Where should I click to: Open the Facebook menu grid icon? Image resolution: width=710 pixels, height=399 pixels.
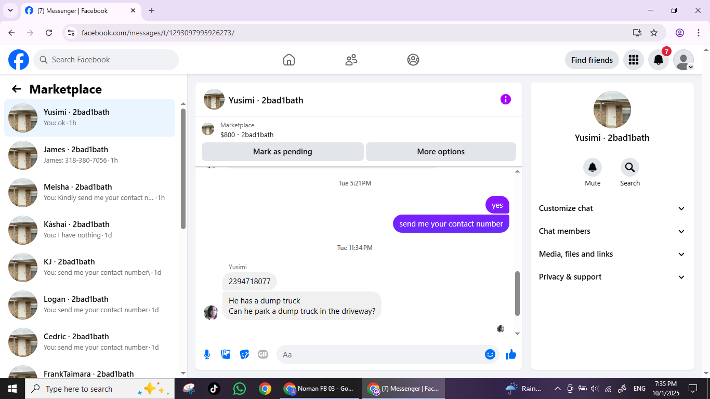[x=633, y=60]
